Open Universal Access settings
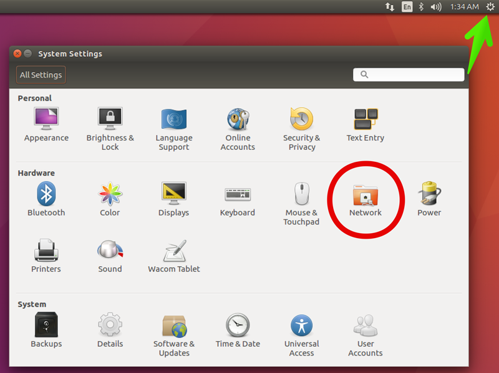The width and height of the screenshot is (499, 373). [x=301, y=334]
